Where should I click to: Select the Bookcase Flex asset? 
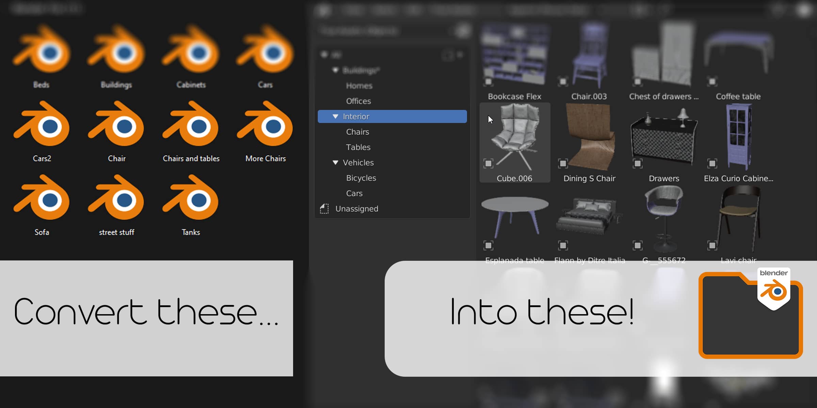pos(515,61)
